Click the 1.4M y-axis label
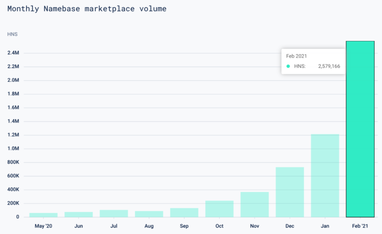The height and width of the screenshot is (234, 382). click(x=13, y=121)
